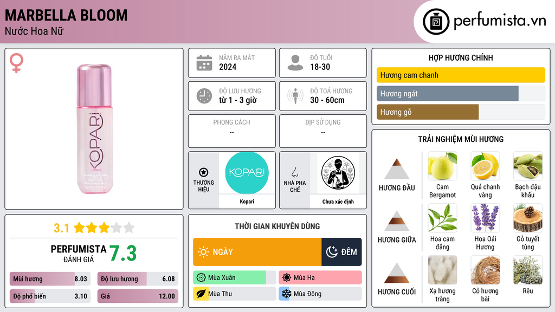The width and height of the screenshot is (555, 312).
Task: Click the sun icon for Mùa Hạ
Action: pyautogui.click(x=287, y=278)
